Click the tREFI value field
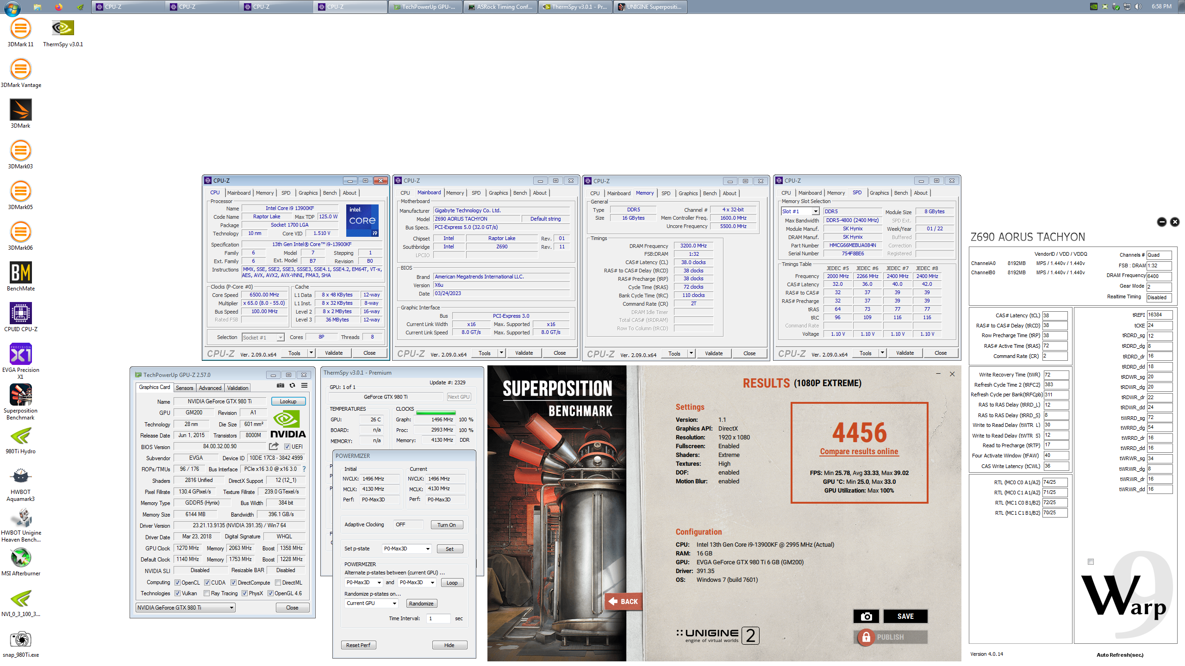Screen dimensions: 1185x666 click(x=1160, y=314)
